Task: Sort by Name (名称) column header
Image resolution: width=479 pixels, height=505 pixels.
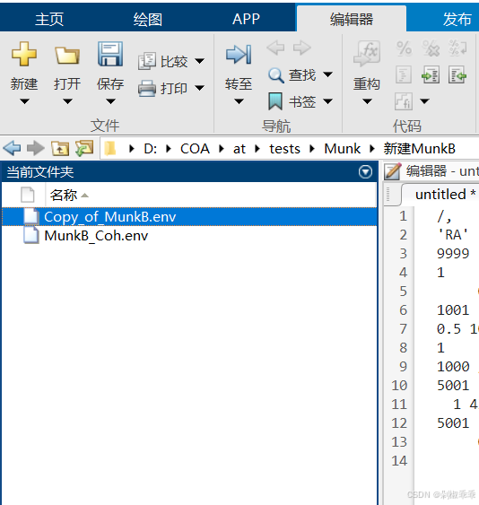Action: (x=69, y=196)
